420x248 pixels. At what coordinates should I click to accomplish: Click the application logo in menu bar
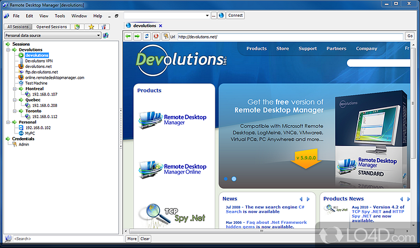pyautogui.click(x=7, y=16)
